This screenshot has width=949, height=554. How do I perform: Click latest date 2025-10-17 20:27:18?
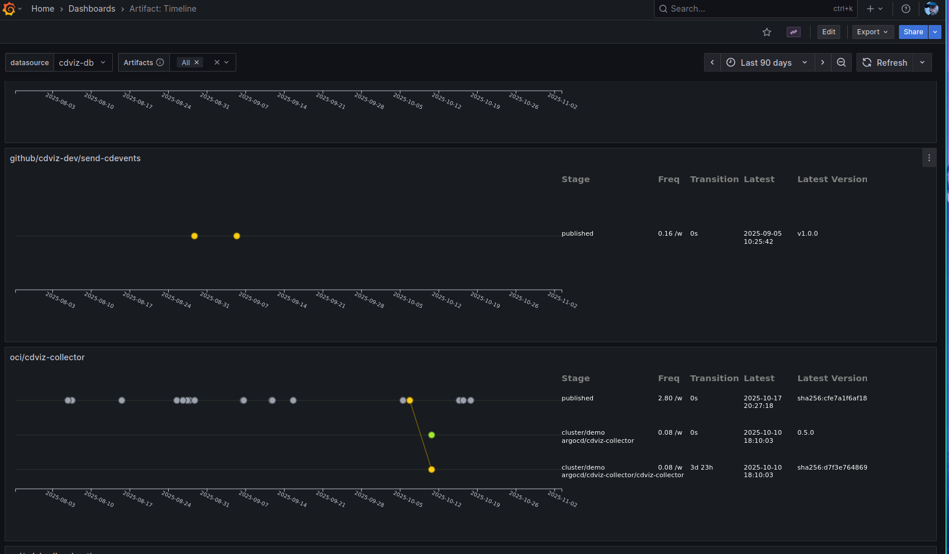(x=762, y=402)
